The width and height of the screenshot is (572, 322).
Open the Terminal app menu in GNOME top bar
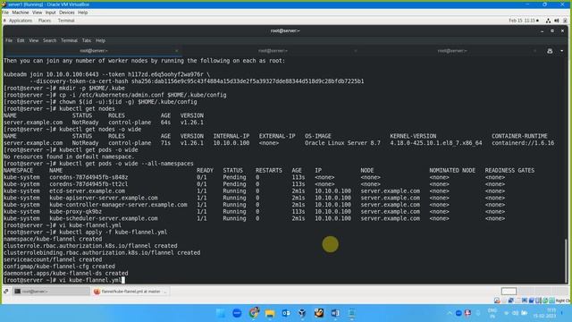click(66, 21)
